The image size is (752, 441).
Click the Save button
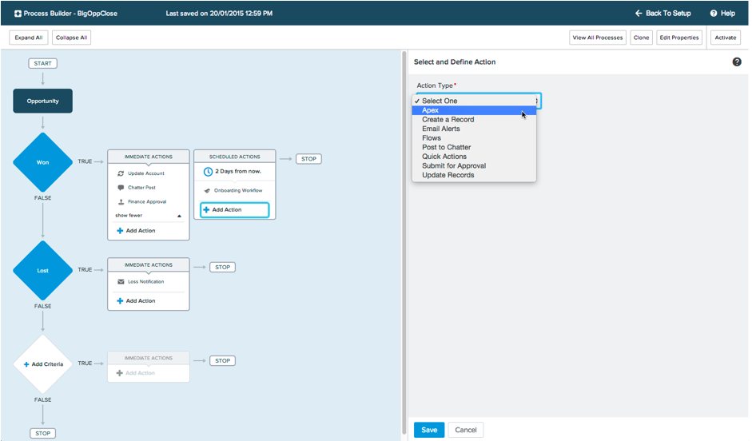(x=429, y=430)
